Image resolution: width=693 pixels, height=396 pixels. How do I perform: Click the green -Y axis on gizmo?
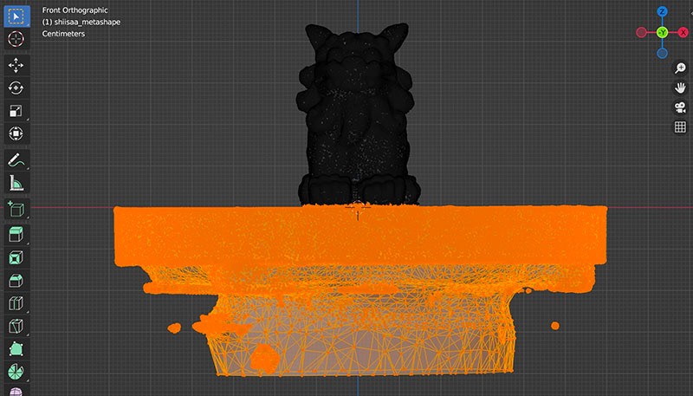662,32
